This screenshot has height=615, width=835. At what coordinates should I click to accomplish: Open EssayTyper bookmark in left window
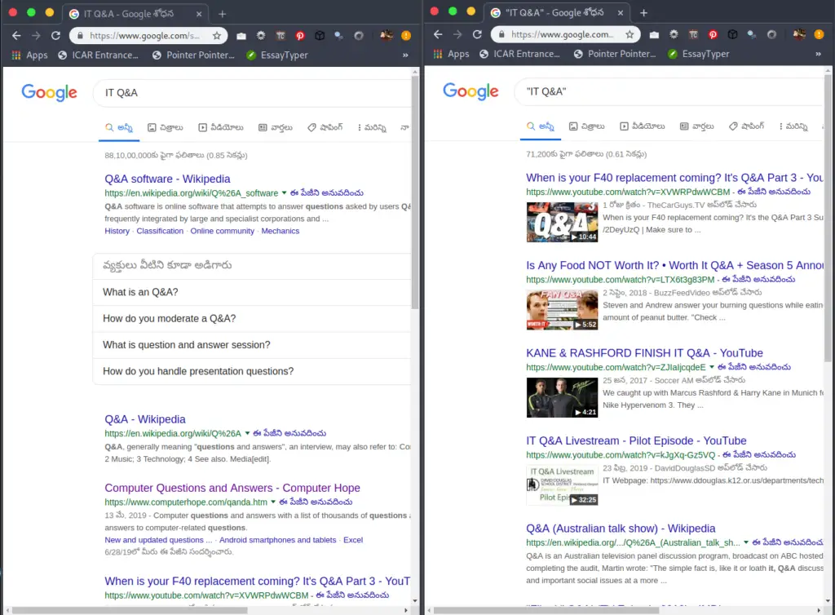(x=277, y=55)
